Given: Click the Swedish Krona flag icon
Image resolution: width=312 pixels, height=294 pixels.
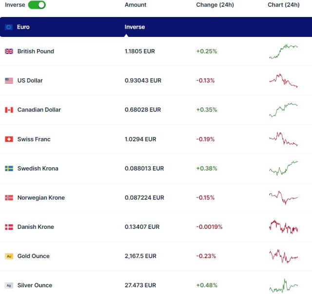Looking at the screenshot, I should [x=9, y=169].
